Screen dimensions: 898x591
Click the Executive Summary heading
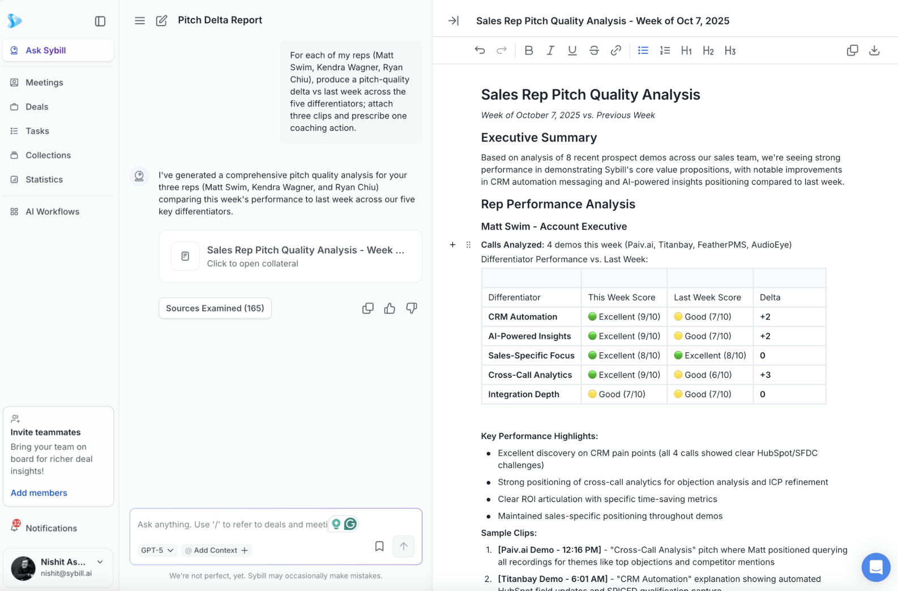pyautogui.click(x=539, y=138)
